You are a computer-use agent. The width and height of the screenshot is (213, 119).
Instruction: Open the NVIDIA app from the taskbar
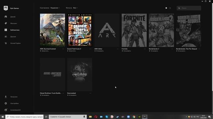(x=139, y=117)
